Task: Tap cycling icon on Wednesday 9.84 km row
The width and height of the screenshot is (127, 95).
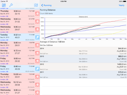Action: point(37,22)
